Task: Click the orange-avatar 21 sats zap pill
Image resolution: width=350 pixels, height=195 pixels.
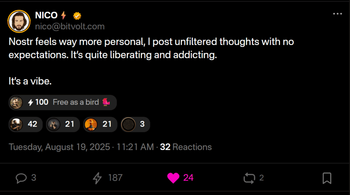Action: 100,125
